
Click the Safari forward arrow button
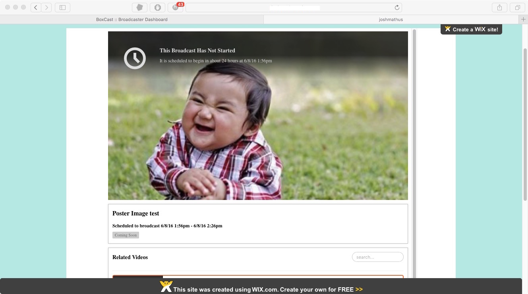[x=46, y=8]
